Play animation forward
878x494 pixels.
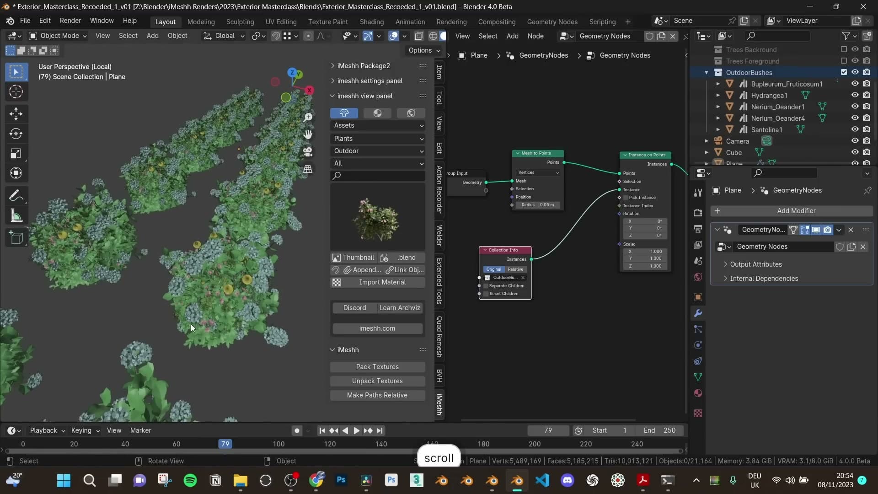(356, 430)
